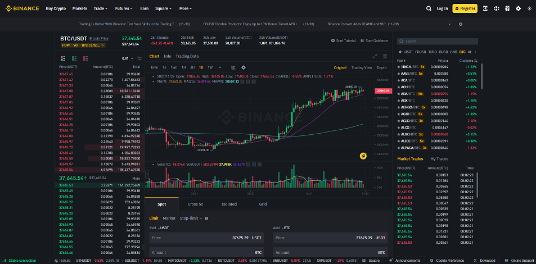Switch to multi-chart grid layout icon

click(385, 56)
